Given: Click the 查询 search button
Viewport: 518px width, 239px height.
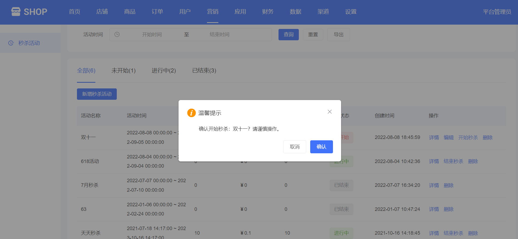Looking at the screenshot, I should point(289,35).
